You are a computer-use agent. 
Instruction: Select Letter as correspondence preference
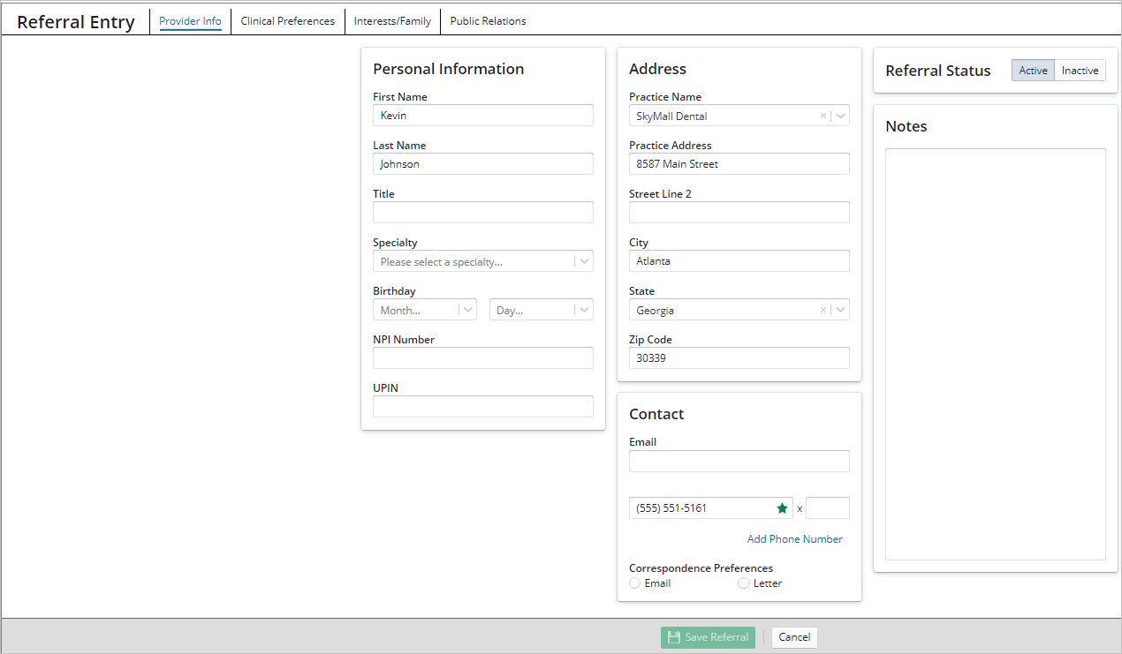(744, 583)
